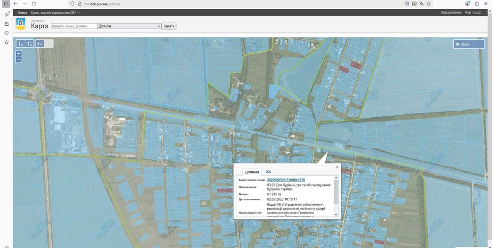This screenshot has width=492, height=248.
Task: Click the date 02.09.2025 10:18:17
Action: [282, 199]
